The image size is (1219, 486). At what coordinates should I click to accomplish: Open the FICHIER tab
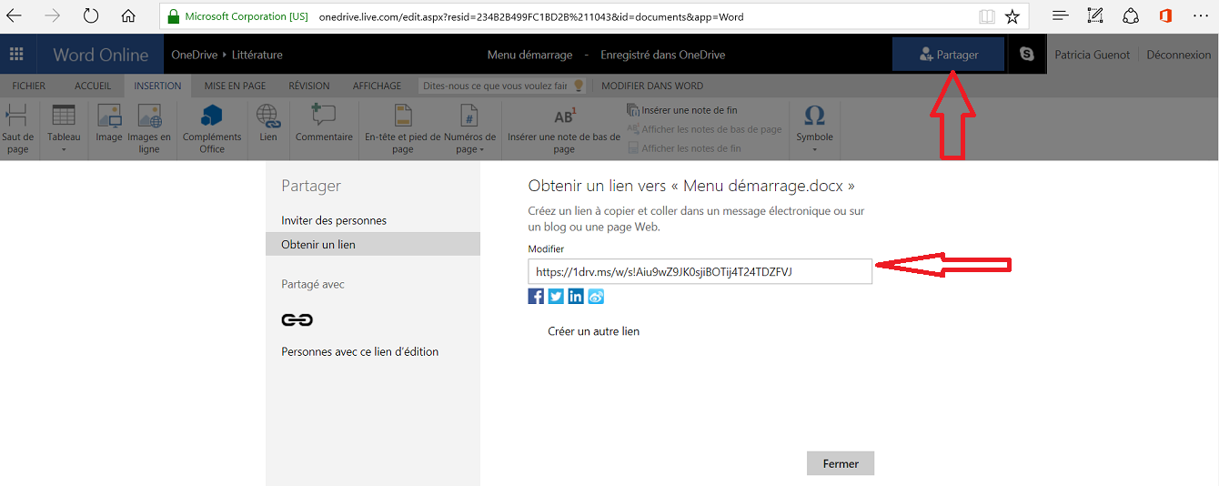tap(29, 86)
